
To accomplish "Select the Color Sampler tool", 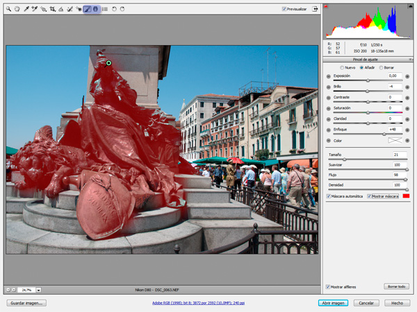I will click(x=35, y=9).
